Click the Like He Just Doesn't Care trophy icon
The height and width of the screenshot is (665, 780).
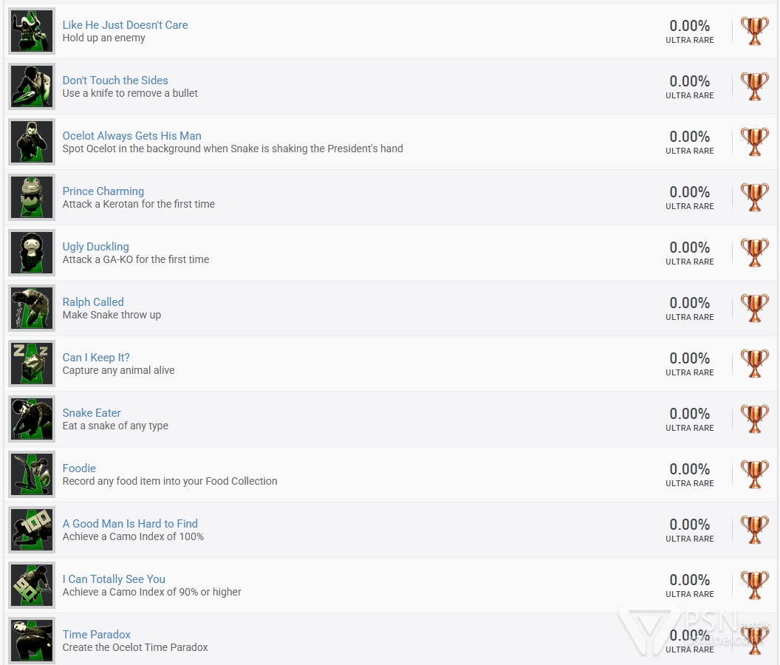32,31
